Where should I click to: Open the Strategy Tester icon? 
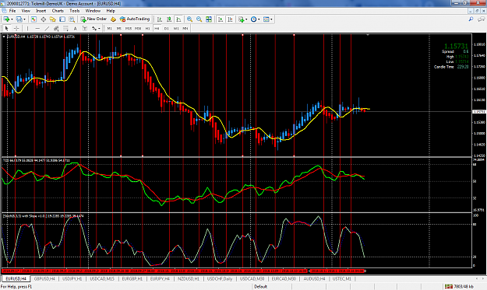72,19
